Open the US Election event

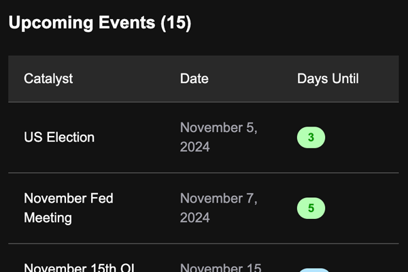59,137
